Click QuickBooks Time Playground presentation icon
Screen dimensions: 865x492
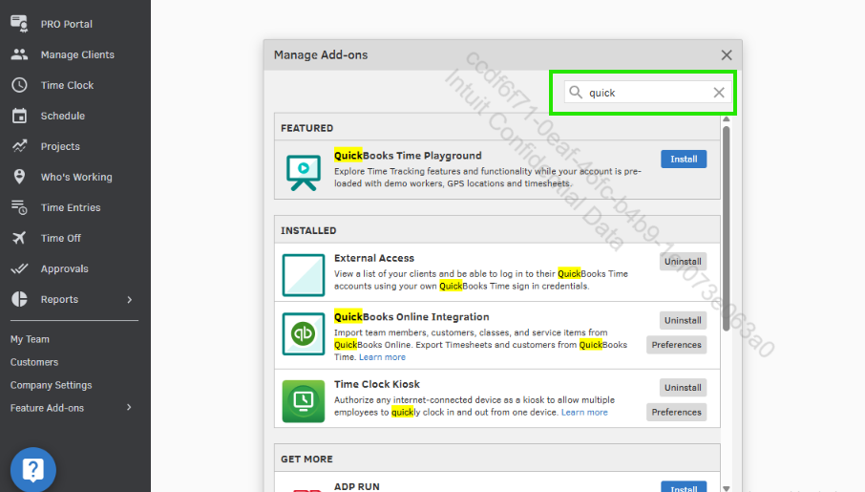point(304,172)
